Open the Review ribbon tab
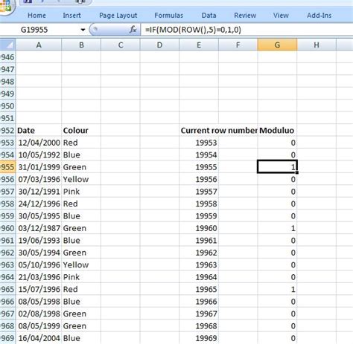Screen dimensions: 353x344 (245, 16)
